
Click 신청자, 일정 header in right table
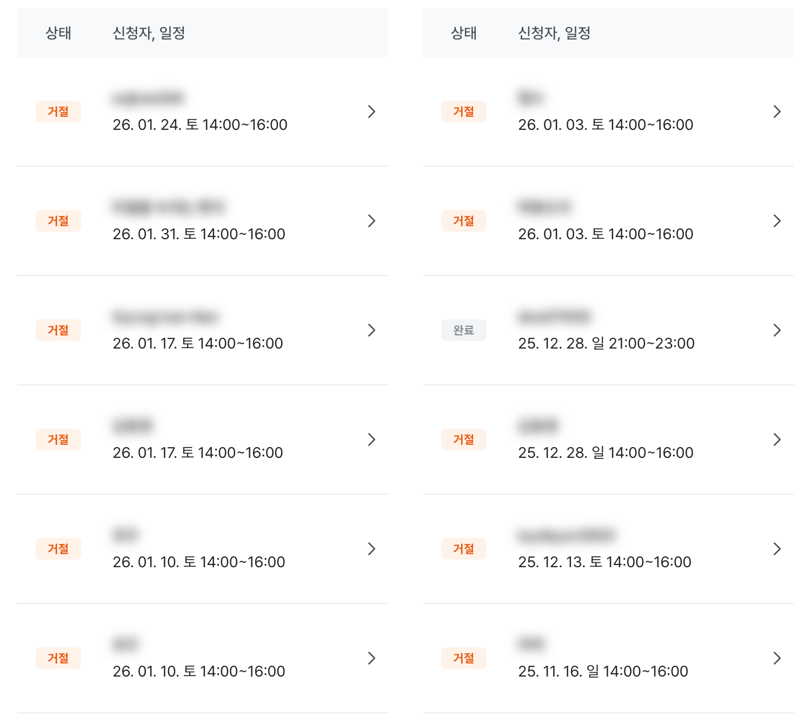point(554,33)
